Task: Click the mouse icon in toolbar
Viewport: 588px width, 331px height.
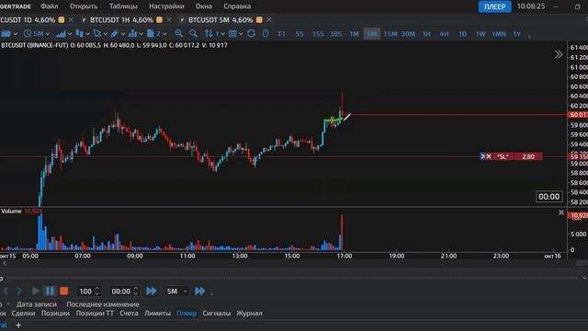Action: [x=266, y=34]
